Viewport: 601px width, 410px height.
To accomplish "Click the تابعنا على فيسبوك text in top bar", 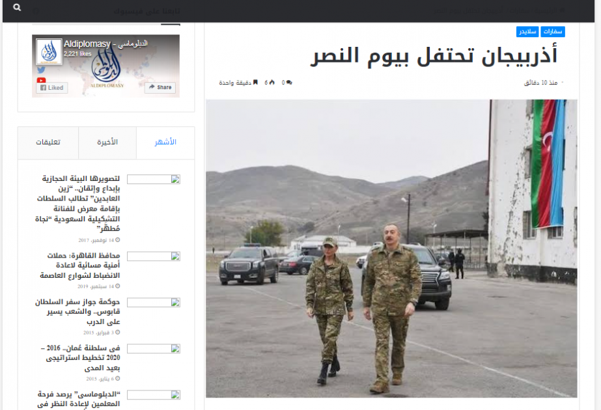I will click(x=147, y=11).
